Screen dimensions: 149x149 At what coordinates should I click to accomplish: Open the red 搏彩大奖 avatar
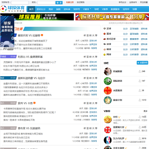108,130
